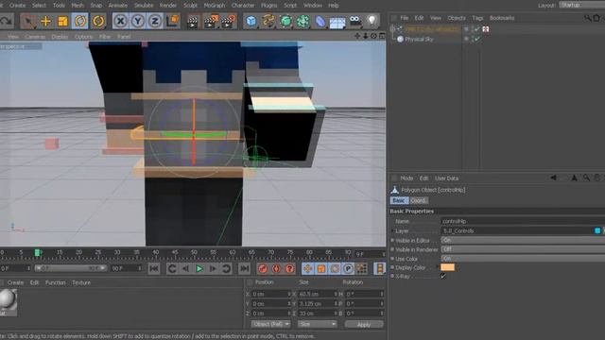This screenshot has height=340, width=605.
Task: Open the viewport Filter menu
Action: pyautogui.click(x=105, y=37)
